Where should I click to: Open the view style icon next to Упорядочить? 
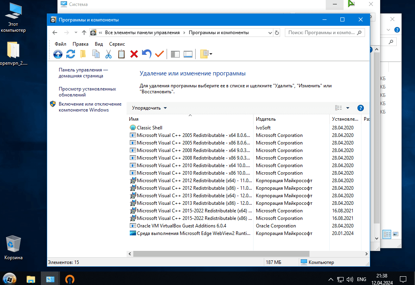click(338, 108)
